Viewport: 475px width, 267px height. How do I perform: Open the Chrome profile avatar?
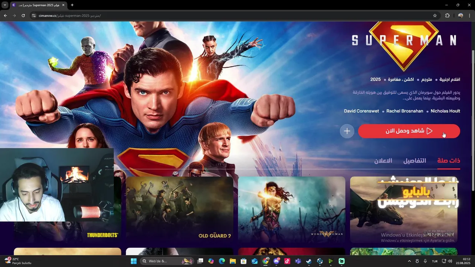coord(461,16)
